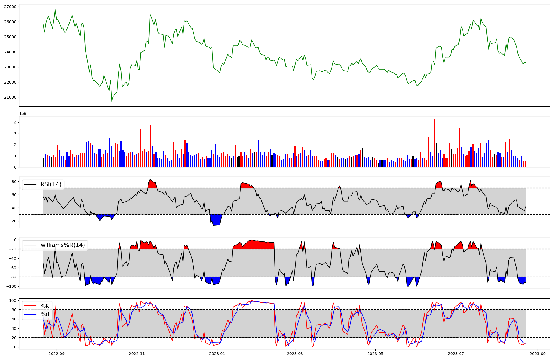554x360 pixels.
Task: Click the red %K line swatch in legend
Action: click(30, 306)
